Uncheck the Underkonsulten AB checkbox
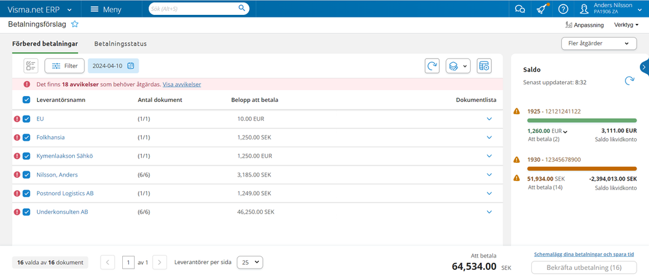 point(27,212)
